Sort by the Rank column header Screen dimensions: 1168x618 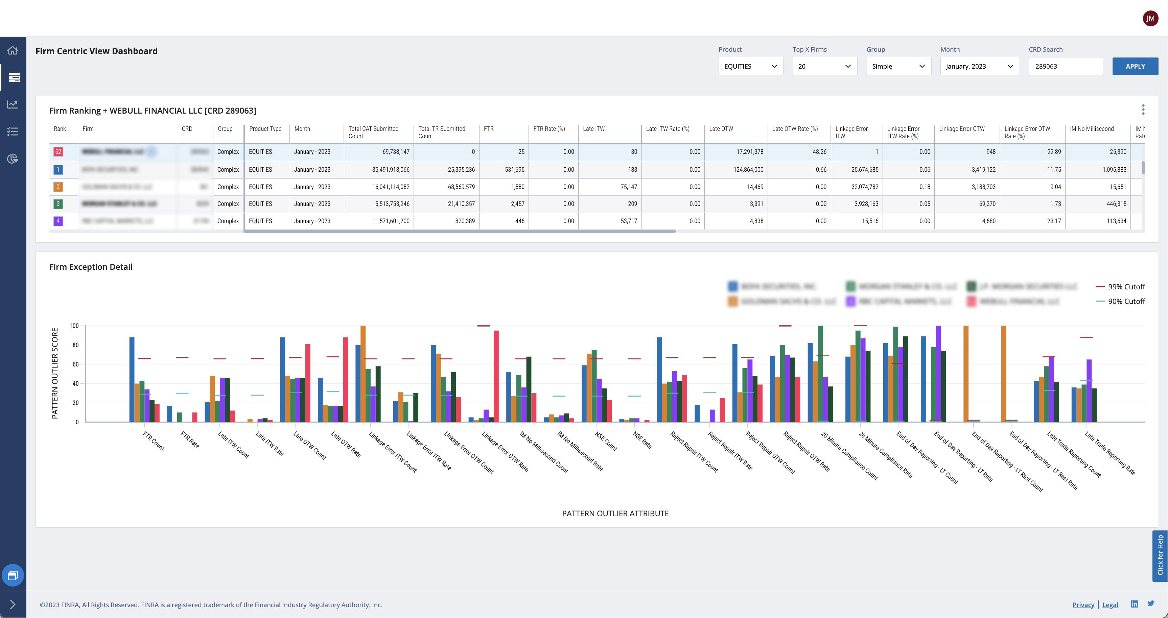coord(60,129)
